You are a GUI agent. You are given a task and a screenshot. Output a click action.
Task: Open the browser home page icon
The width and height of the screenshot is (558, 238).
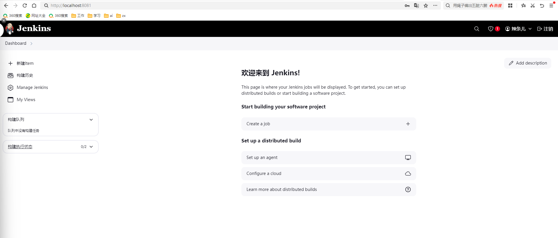pos(34,6)
